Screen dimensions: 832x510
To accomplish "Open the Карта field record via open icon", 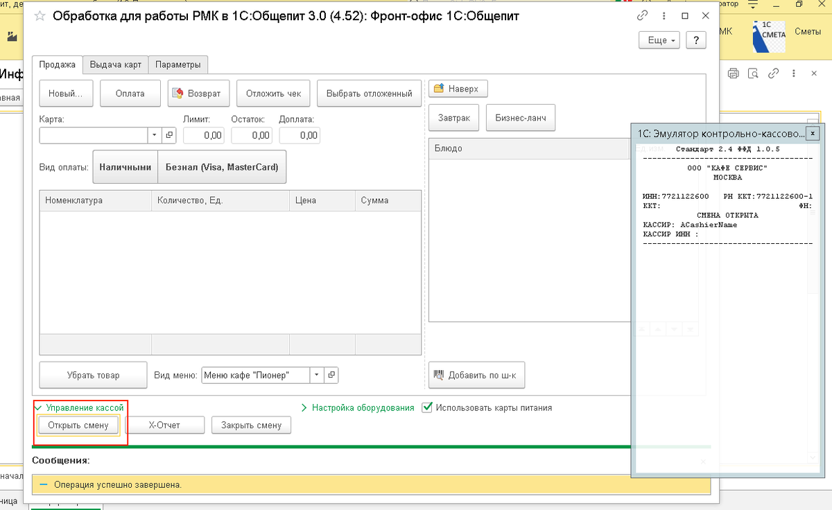I will tap(169, 135).
